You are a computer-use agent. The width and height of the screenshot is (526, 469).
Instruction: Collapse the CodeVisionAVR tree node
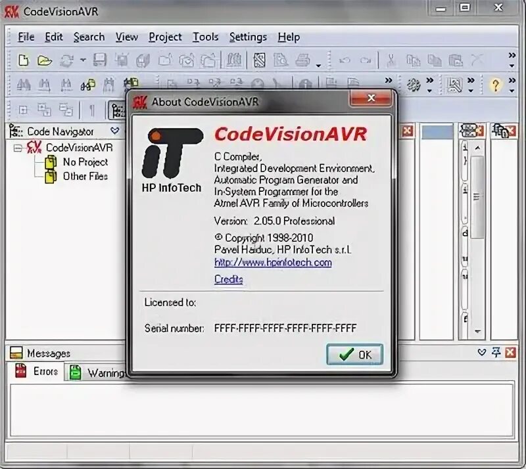click(18, 148)
